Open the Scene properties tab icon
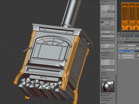This screenshot has height=104, width=139. (126, 36)
